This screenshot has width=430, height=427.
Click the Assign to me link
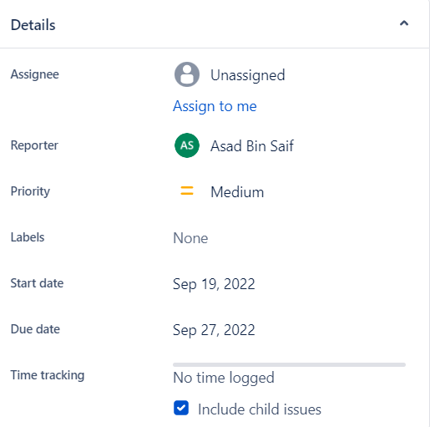pos(215,106)
